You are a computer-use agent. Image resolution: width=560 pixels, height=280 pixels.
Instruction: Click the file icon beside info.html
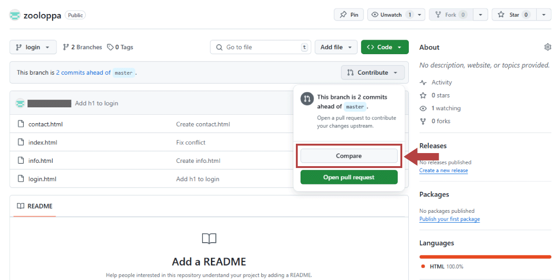(x=21, y=161)
